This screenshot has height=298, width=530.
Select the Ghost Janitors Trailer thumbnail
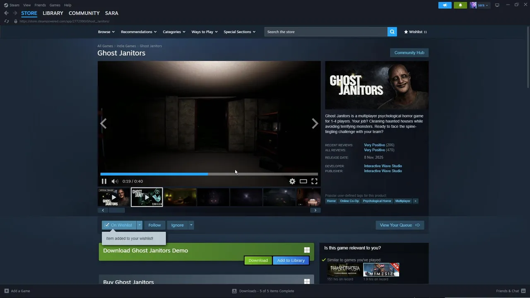147,197
